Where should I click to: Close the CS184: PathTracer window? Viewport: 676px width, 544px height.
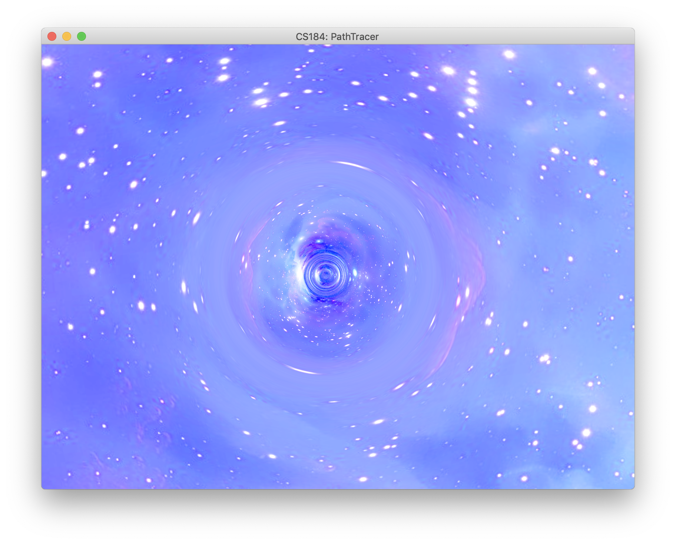click(x=52, y=36)
